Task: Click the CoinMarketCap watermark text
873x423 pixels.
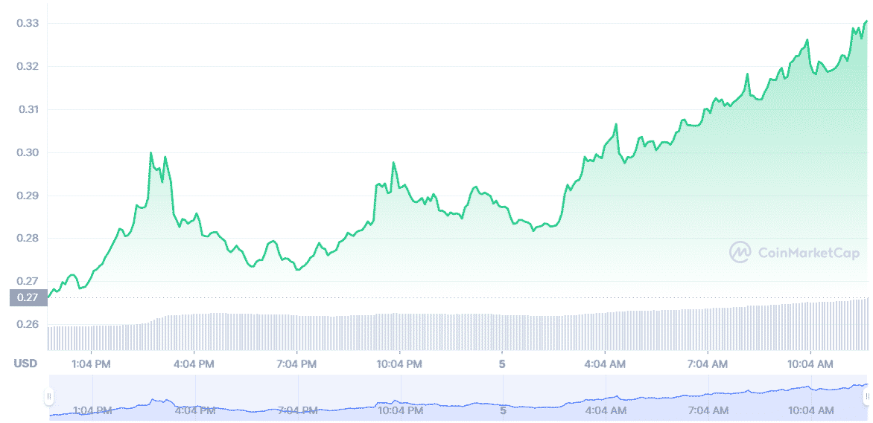Action: tap(808, 253)
